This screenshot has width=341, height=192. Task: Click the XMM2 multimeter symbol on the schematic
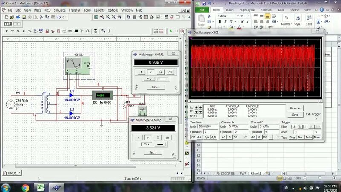[142, 111]
